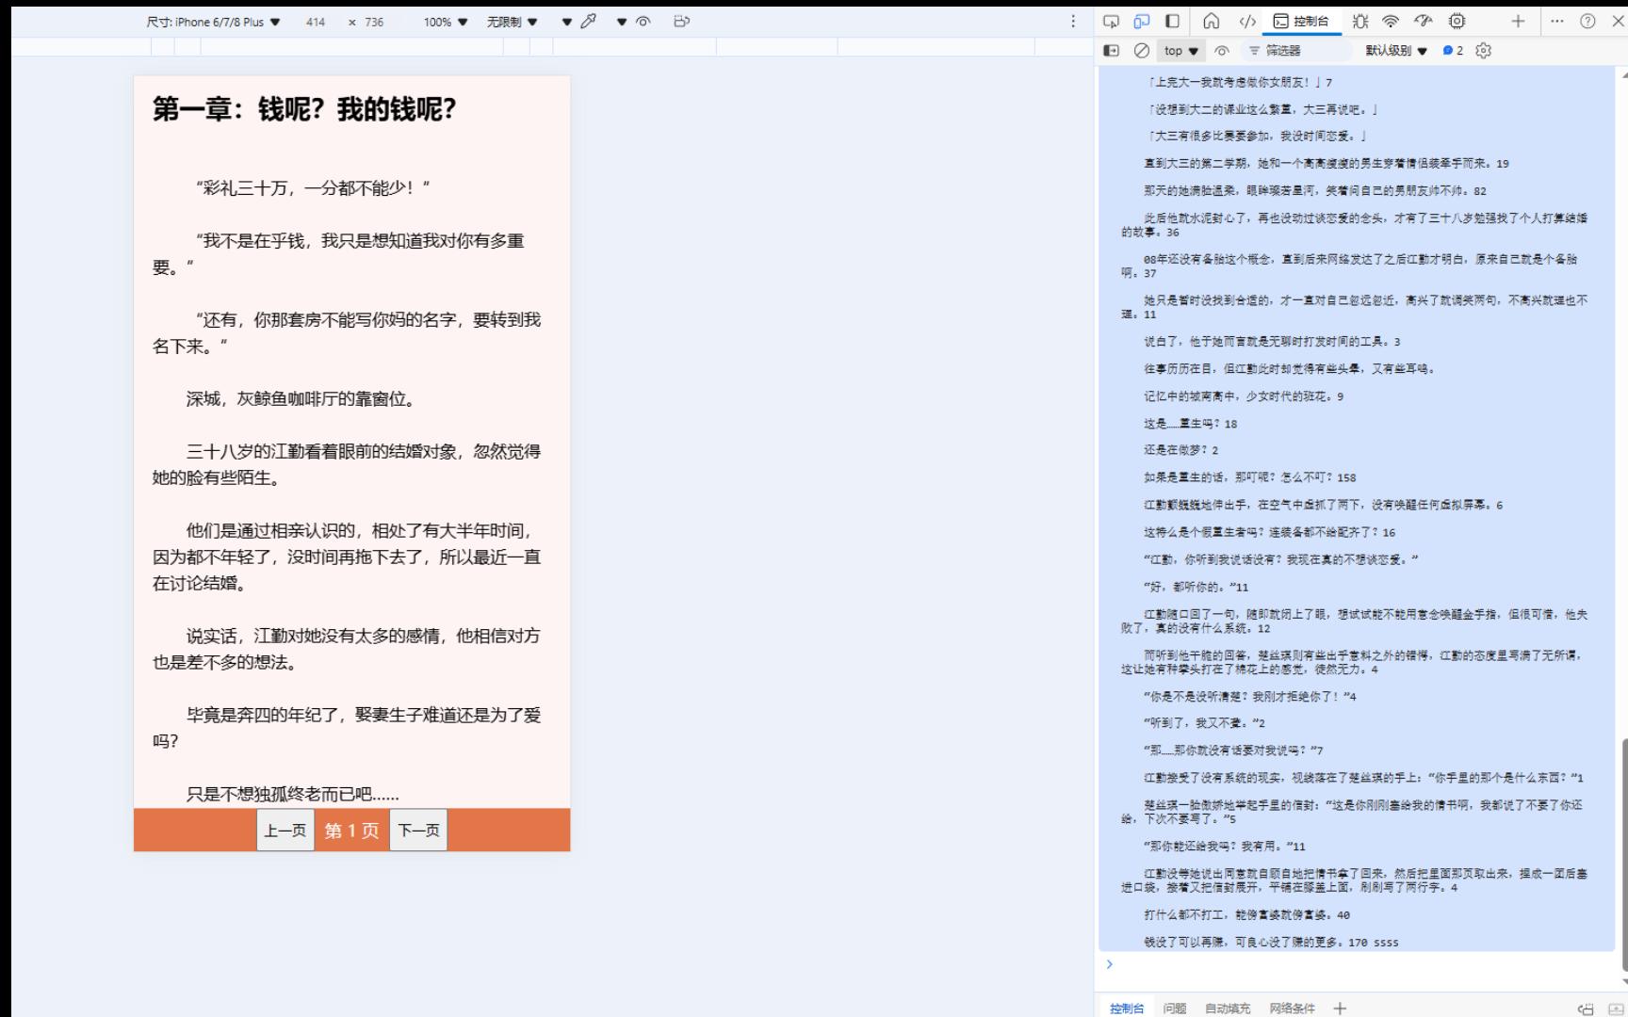Add a drawer tool with plus icon

click(x=1340, y=1009)
